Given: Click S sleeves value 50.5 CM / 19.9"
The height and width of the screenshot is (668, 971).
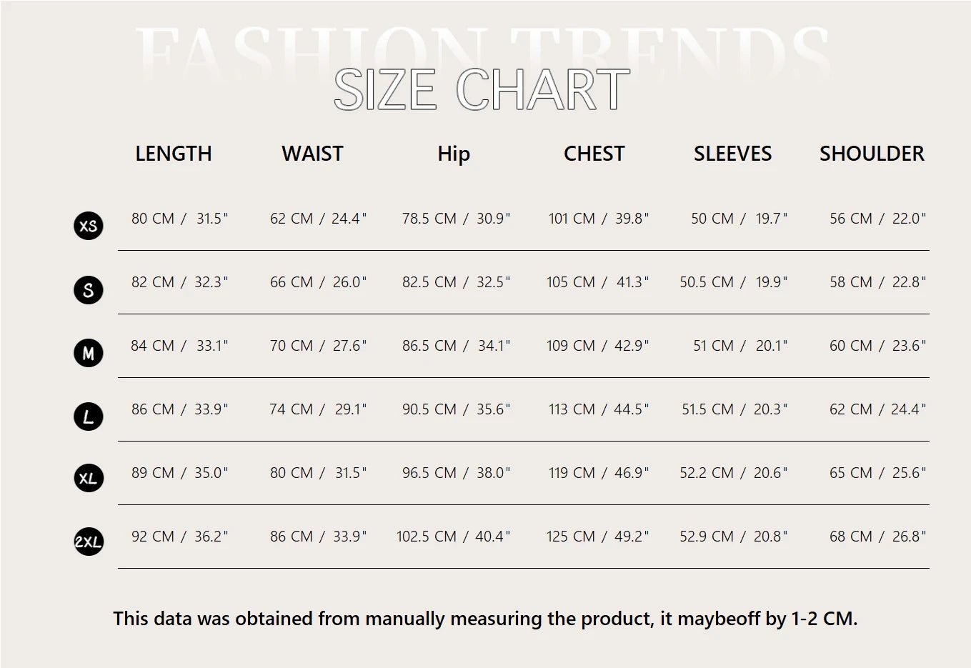Looking at the screenshot, I should (734, 282).
